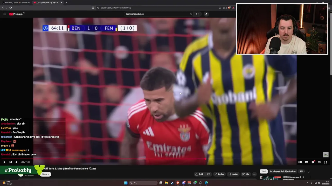The height and width of the screenshot is (186, 332).
Task: Open Brave browser taskbar icon
Action: tap(178, 183)
